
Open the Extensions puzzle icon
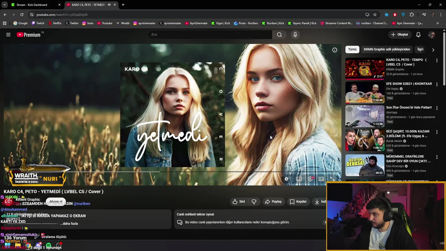pos(412,15)
